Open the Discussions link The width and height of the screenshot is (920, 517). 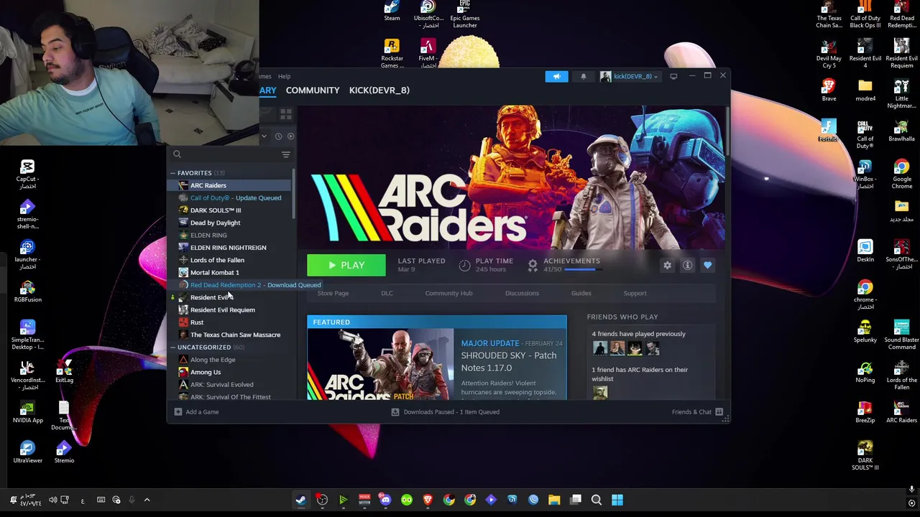point(522,293)
